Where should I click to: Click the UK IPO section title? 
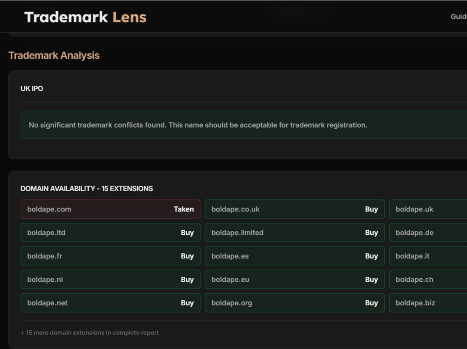(32, 89)
